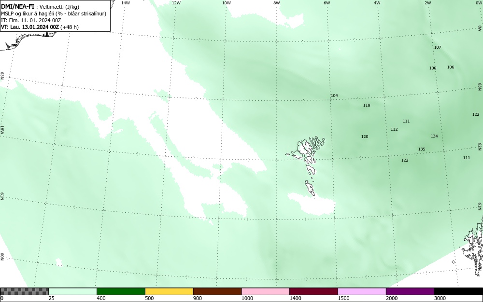Click the map value '118'
483x302 pixels.
pyautogui.click(x=367, y=105)
